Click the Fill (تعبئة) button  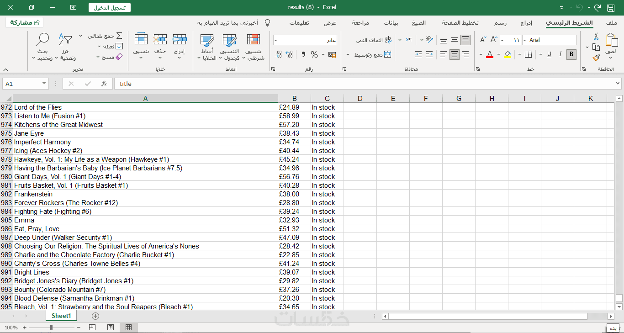coord(112,46)
